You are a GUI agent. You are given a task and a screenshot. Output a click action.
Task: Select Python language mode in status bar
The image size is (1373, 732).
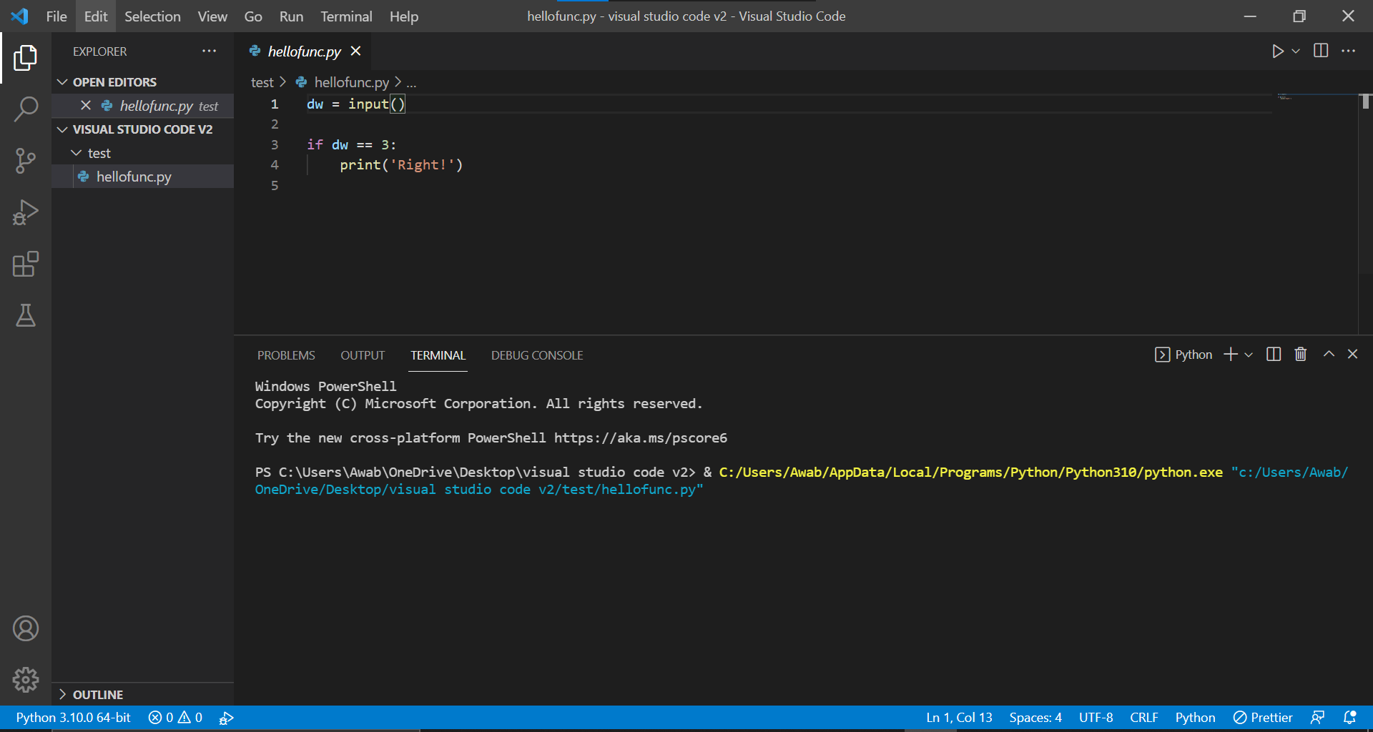[x=1195, y=718]
